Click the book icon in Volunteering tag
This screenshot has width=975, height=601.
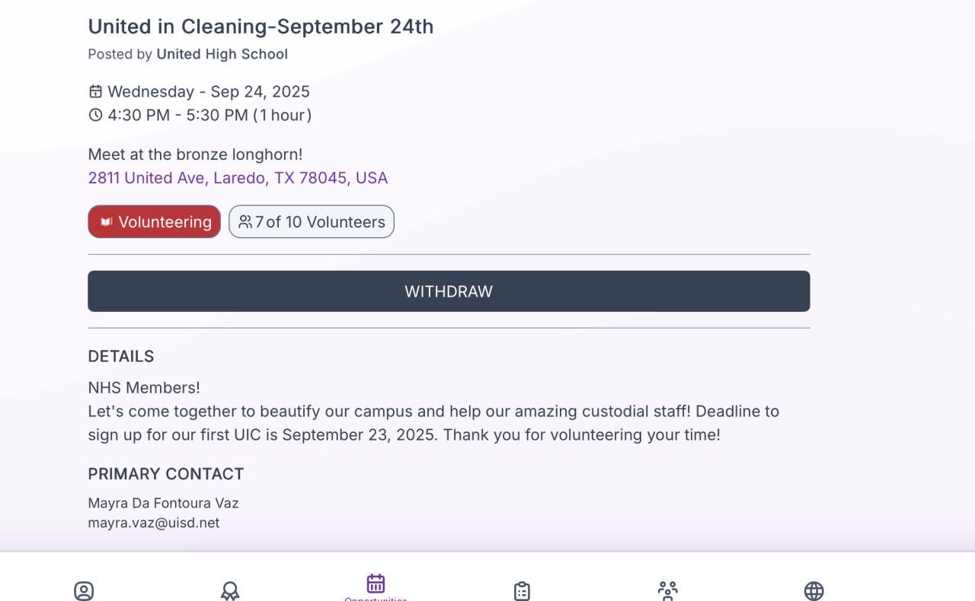[107, 222]
